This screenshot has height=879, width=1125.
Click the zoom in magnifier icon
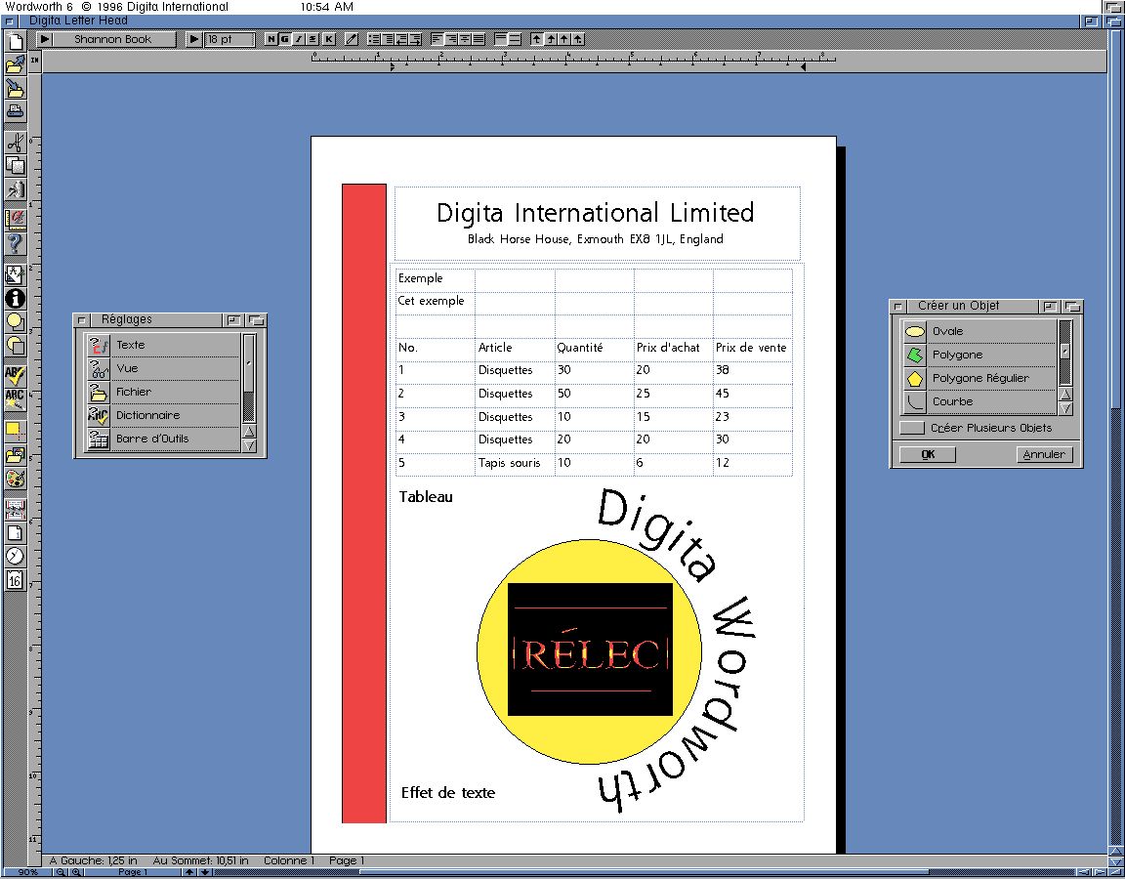click(x=76, y=872)
